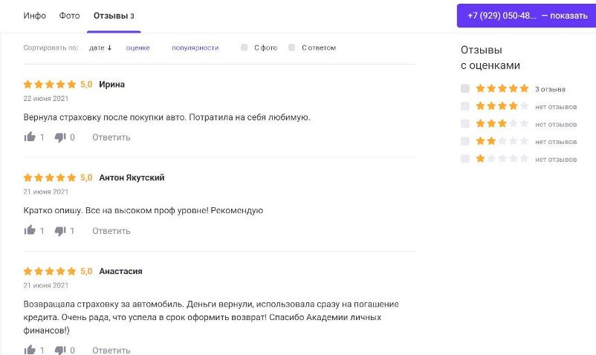Click reviewer name Анастасия
596x355 pixels.
(120, 271)
